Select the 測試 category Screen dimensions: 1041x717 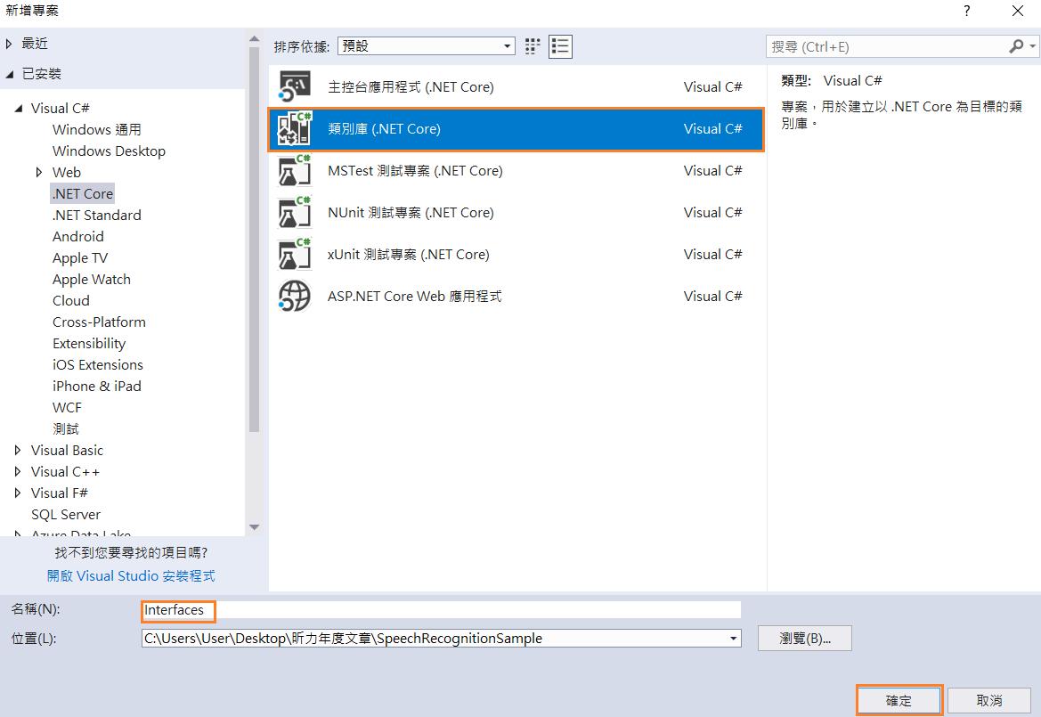click(x=66, y=429)
